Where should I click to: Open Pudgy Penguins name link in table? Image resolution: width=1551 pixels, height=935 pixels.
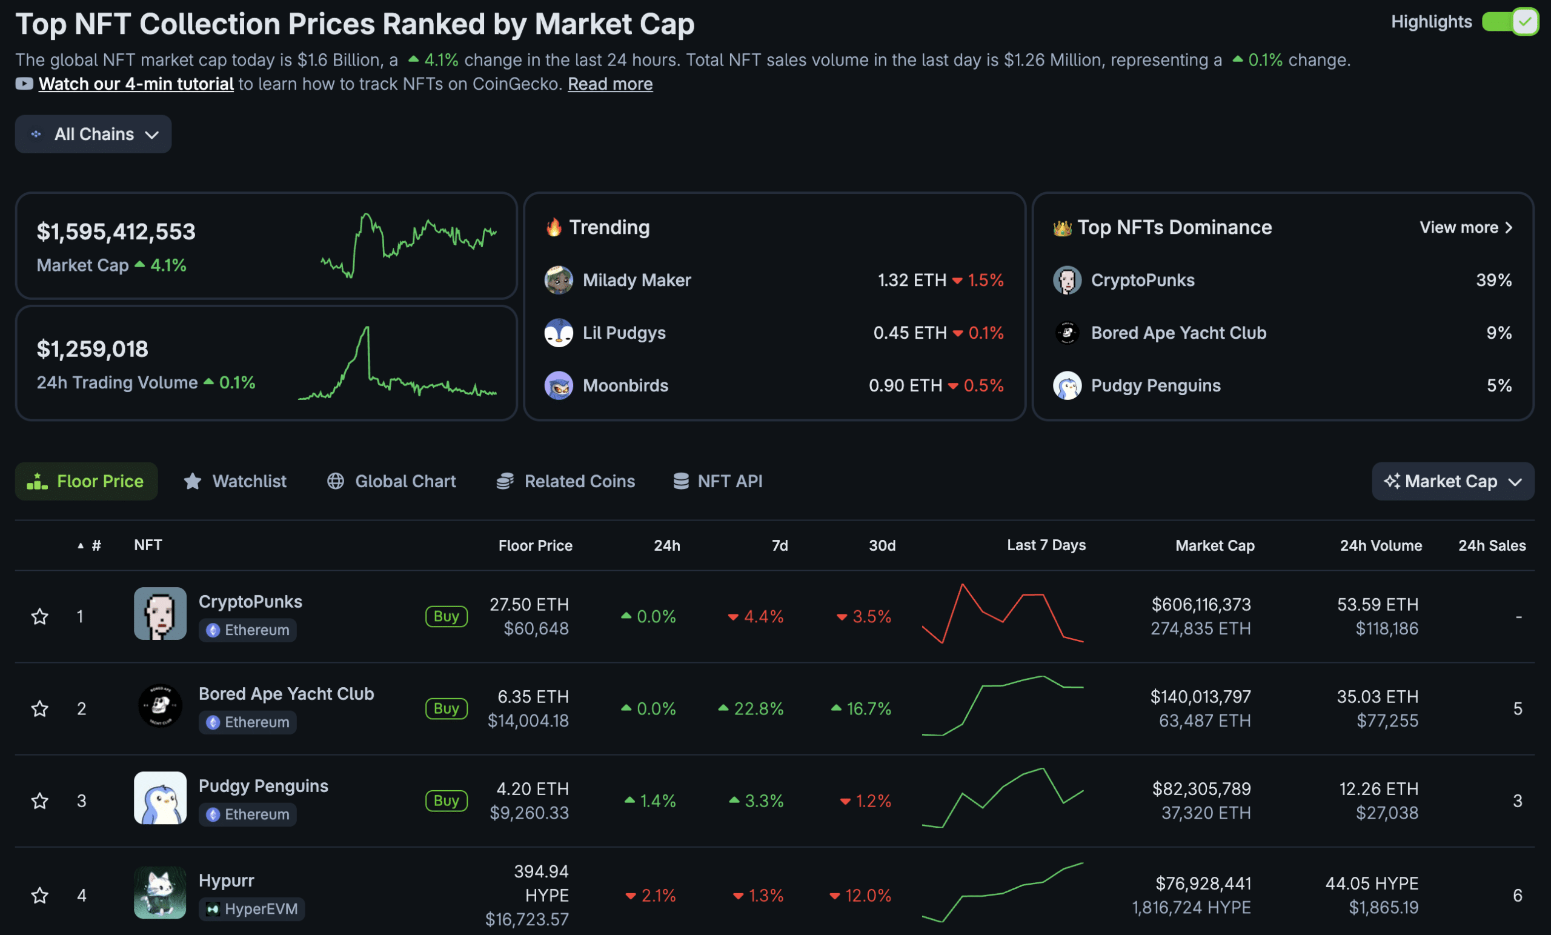coord(264,787)
